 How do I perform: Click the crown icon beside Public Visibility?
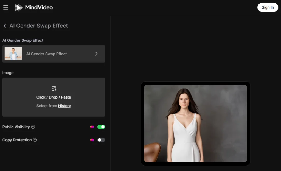[x=92, y=127]
